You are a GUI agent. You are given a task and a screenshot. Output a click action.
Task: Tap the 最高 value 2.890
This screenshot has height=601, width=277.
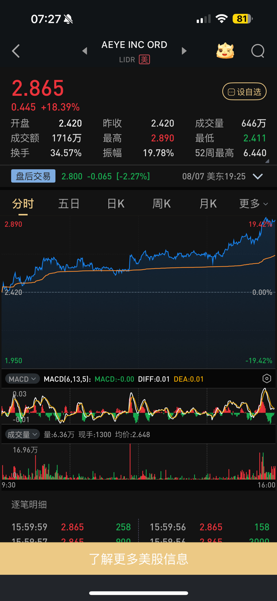(162, 138)
